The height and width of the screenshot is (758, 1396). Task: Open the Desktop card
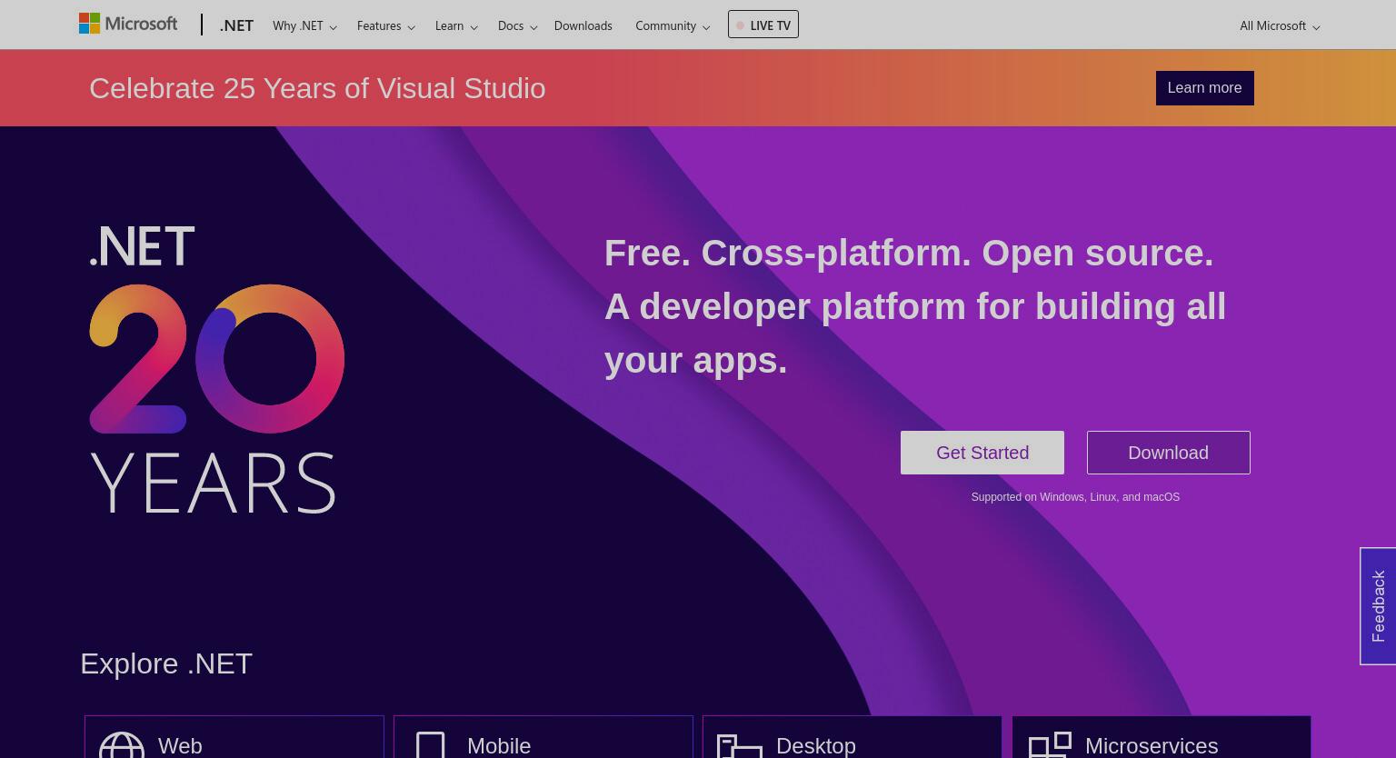tap(853, 737)
